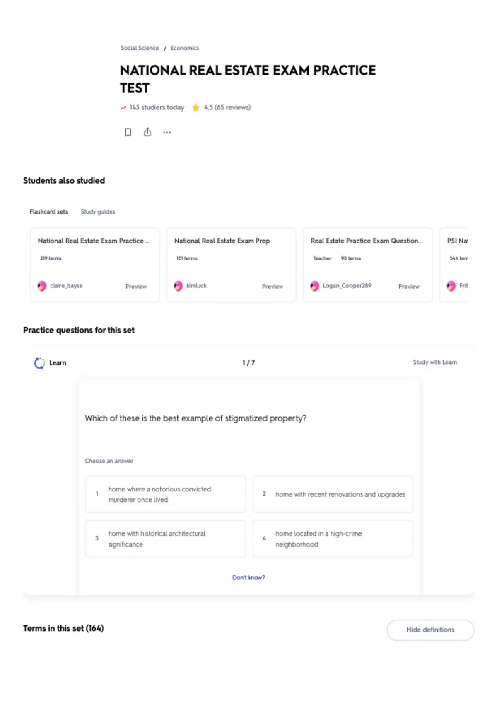This screenshot has width=497, height=705.
Task: Click kimluck's avatar icon
Action: pos(178,286)
